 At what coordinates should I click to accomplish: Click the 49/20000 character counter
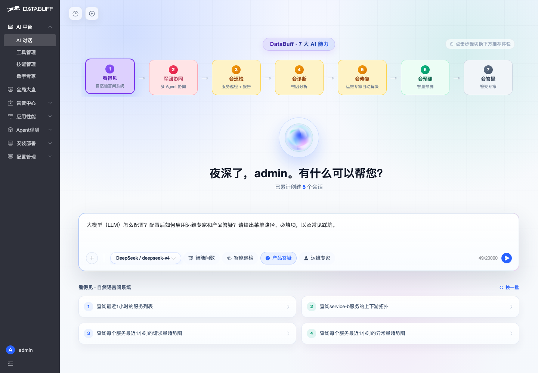click(x=488, y=258)
